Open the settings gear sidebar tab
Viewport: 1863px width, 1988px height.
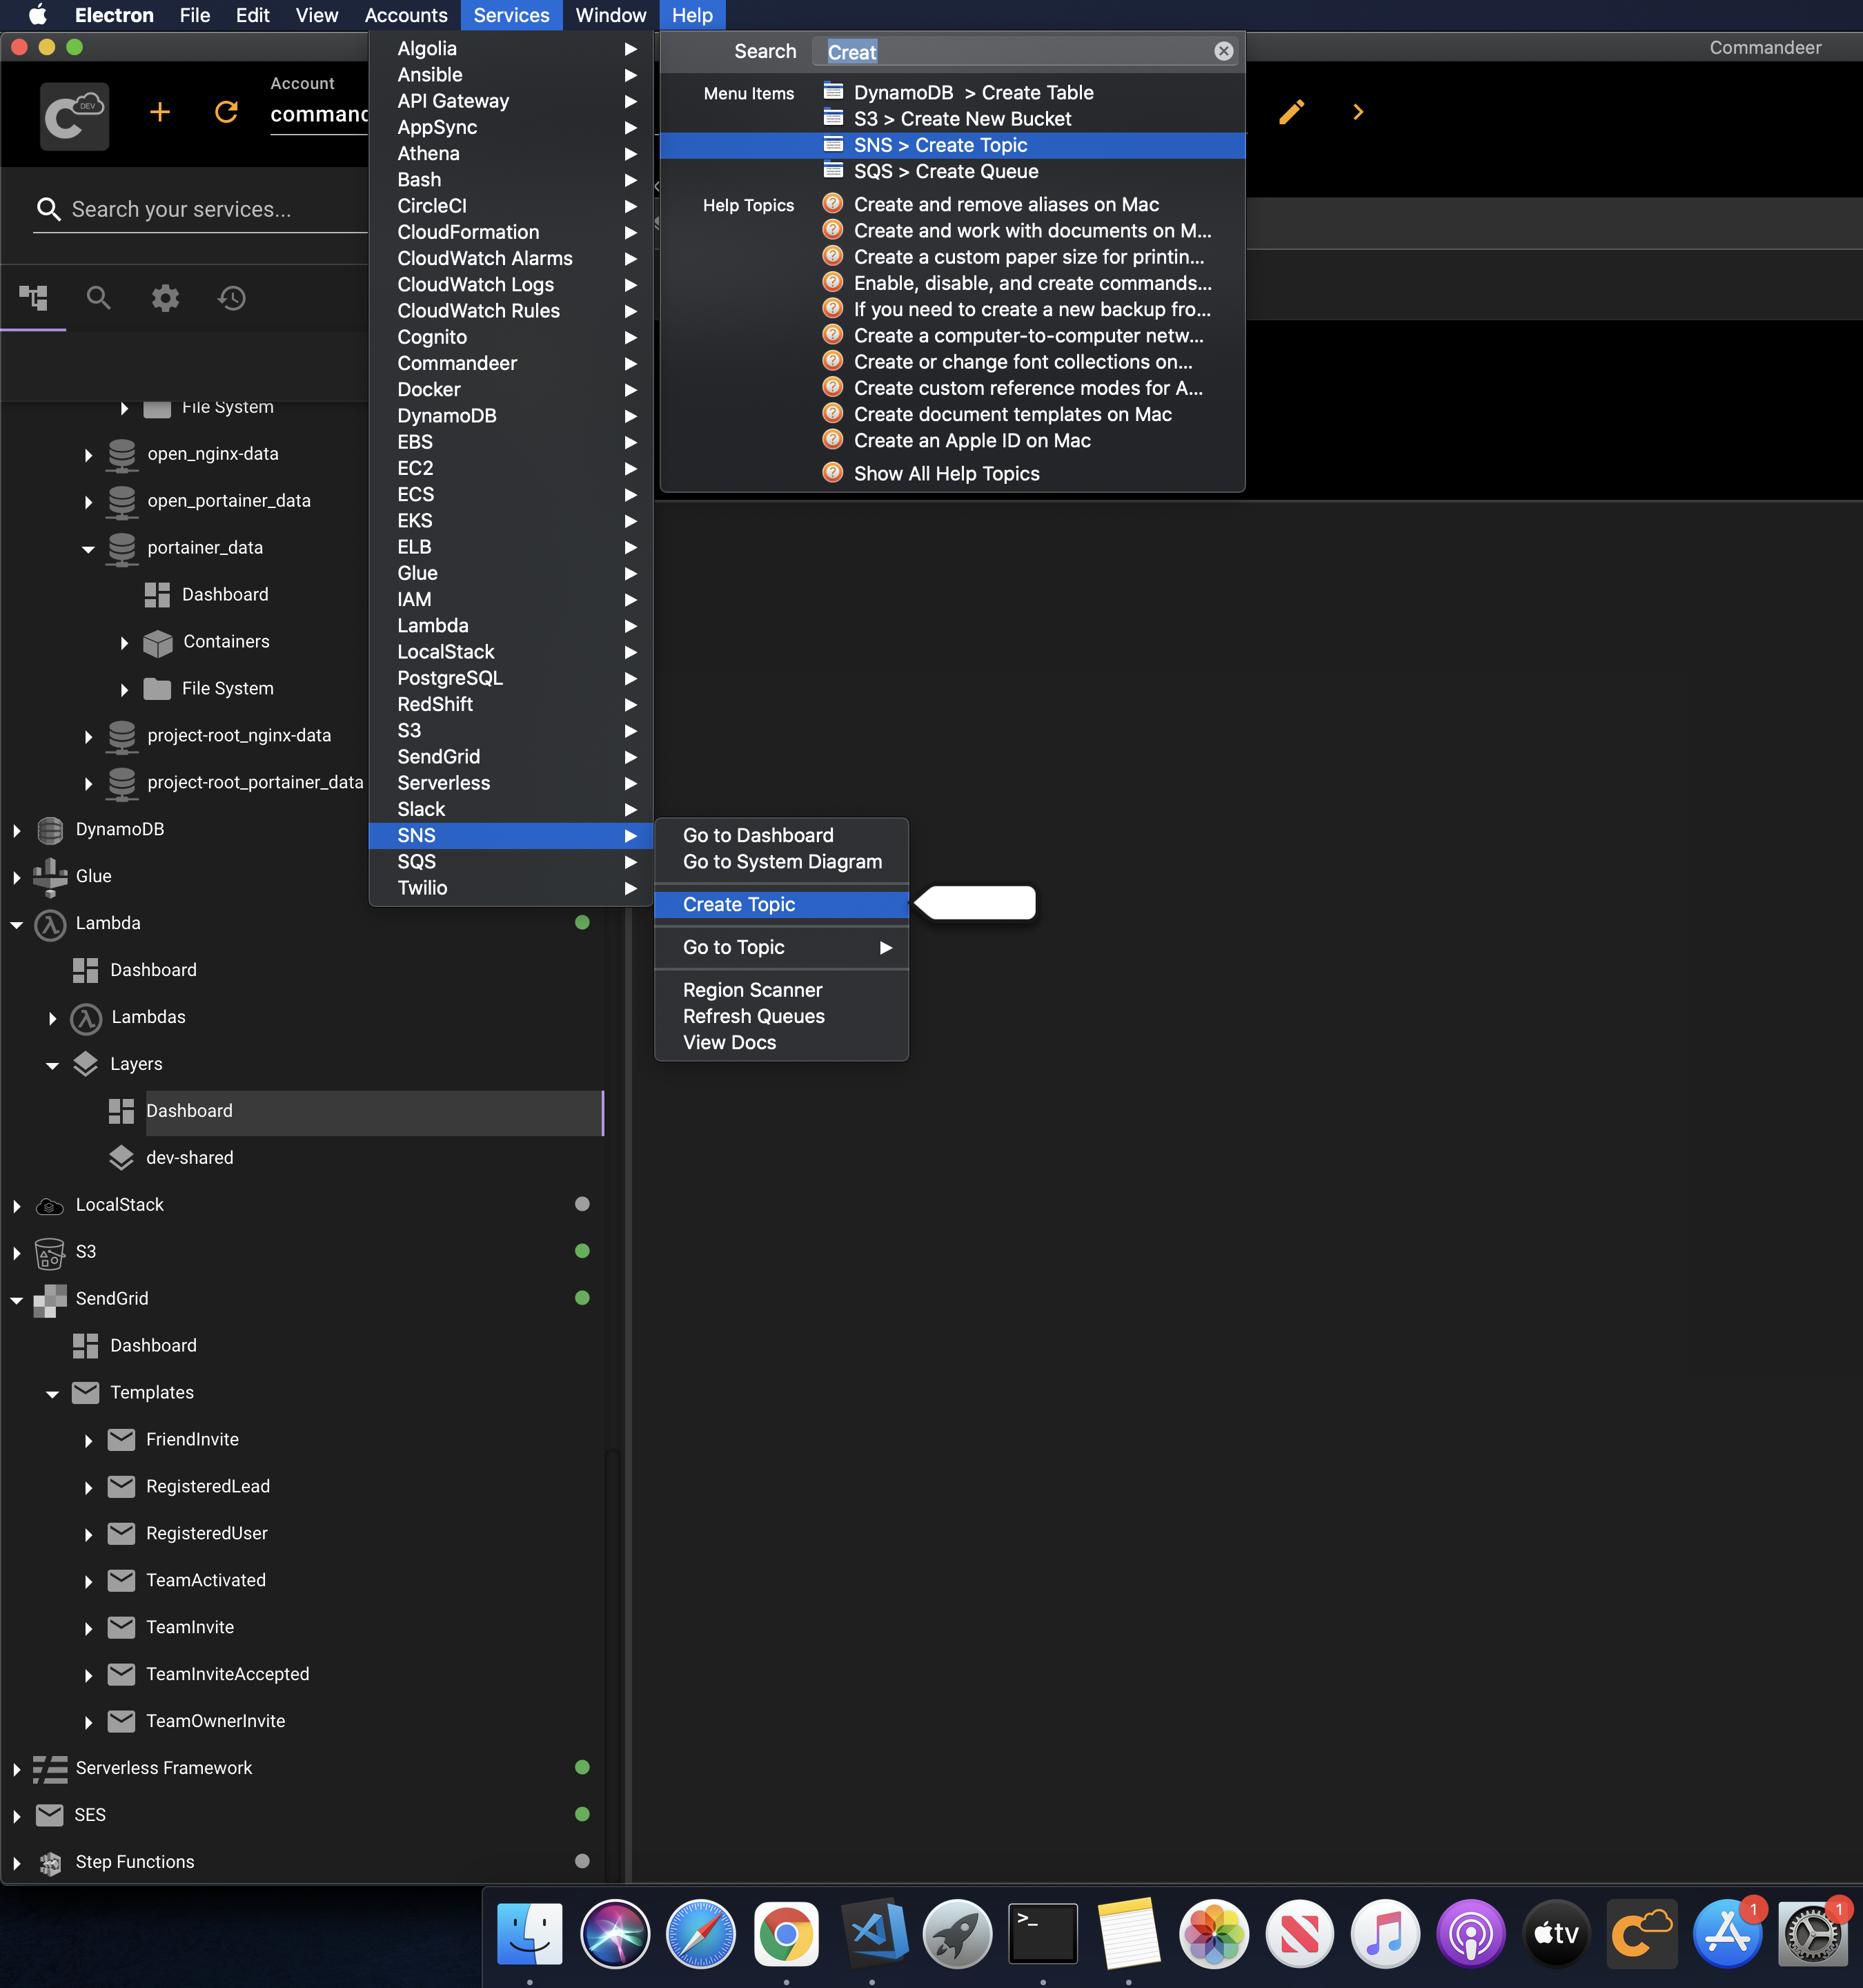pyautogui.click(x=165, y=297)
